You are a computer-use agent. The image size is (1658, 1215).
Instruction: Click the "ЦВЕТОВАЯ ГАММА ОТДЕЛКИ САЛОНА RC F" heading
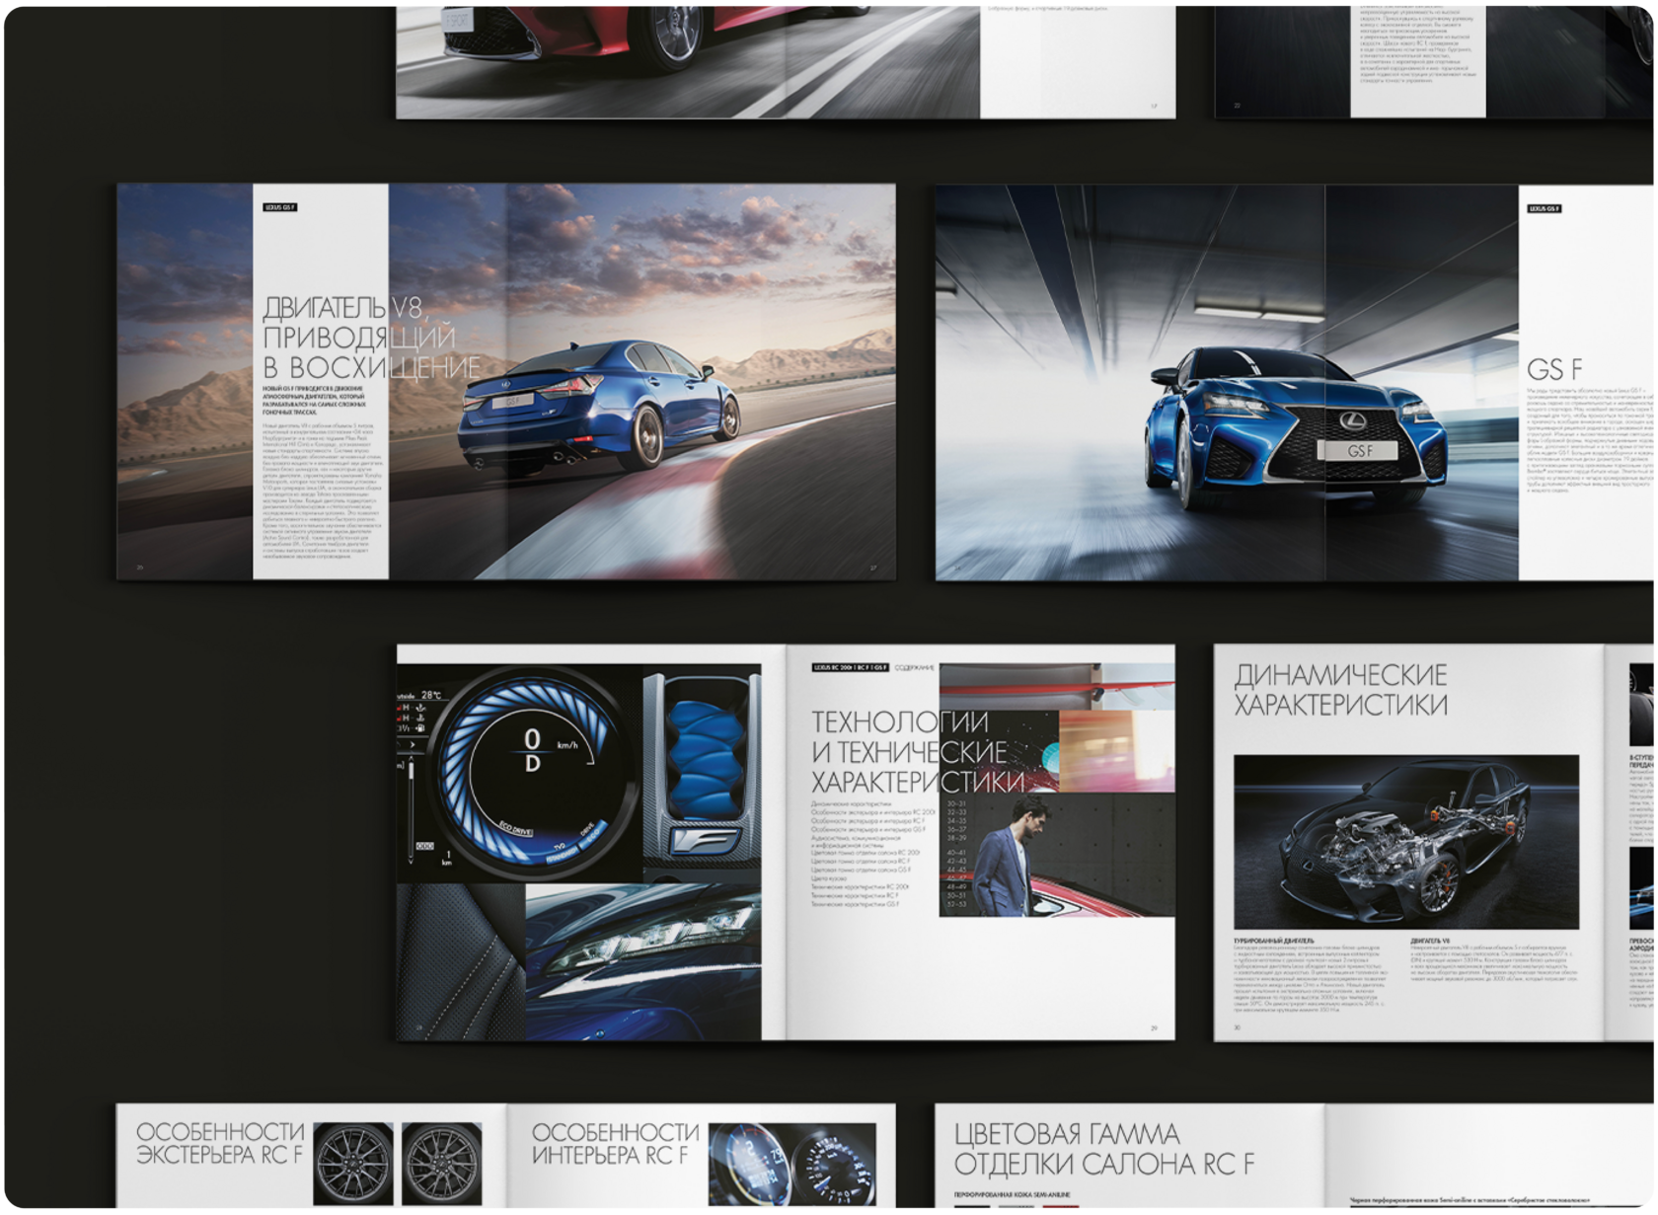tap(1103, 1149)
